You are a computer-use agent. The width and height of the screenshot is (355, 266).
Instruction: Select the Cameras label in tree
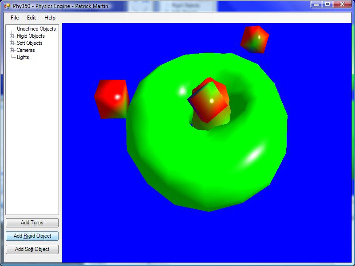[26, 50]
